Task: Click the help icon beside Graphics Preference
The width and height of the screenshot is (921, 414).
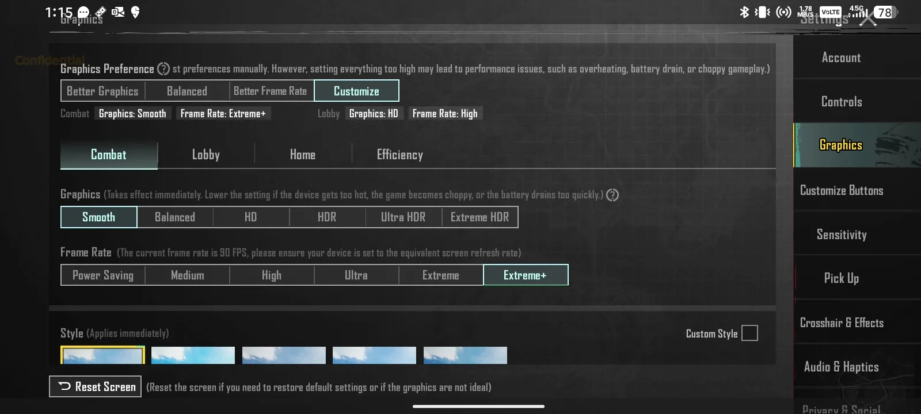Action: pos(163,69)
